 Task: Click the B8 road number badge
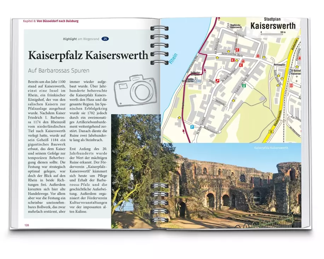271,131
